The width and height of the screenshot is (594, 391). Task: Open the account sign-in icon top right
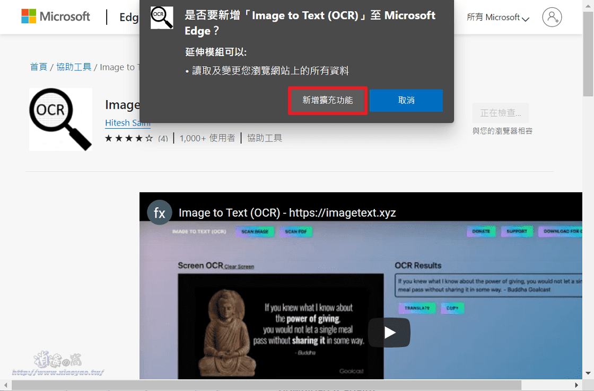pos(552,17)
